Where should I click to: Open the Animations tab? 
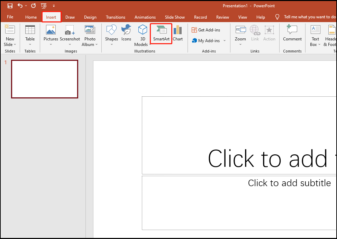[x=145, y=17]
